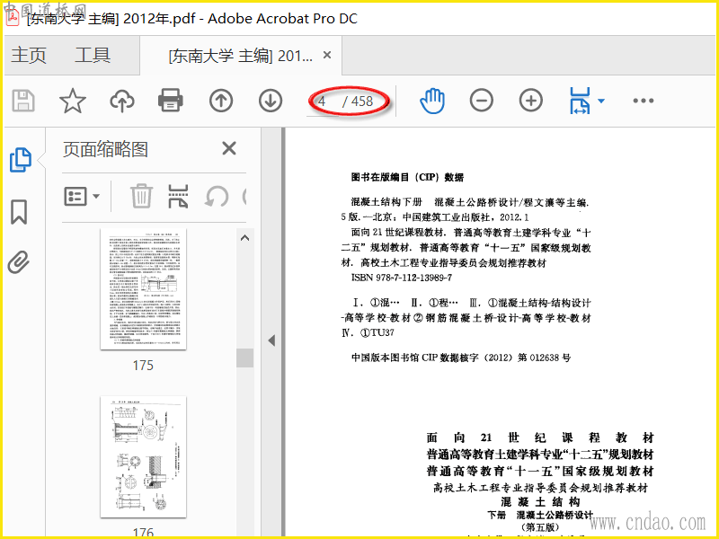
Task: Open the bookmarks panel icon
Action: tap(19, 212)
